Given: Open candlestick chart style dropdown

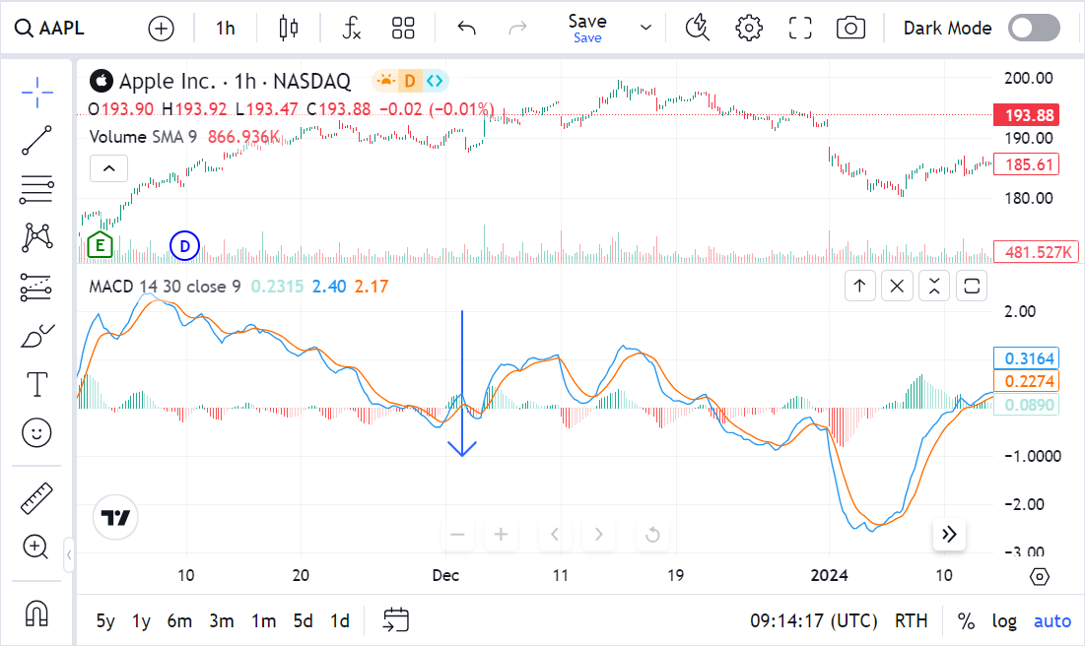Looking at the screenshot, I should tap(288, 28).
